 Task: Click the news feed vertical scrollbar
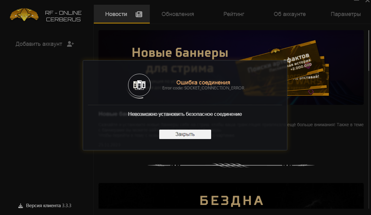[368, 50]
